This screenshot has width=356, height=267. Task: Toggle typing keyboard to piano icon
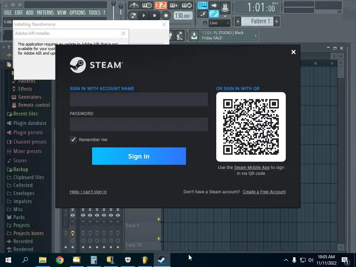click(x=203, y=5)
